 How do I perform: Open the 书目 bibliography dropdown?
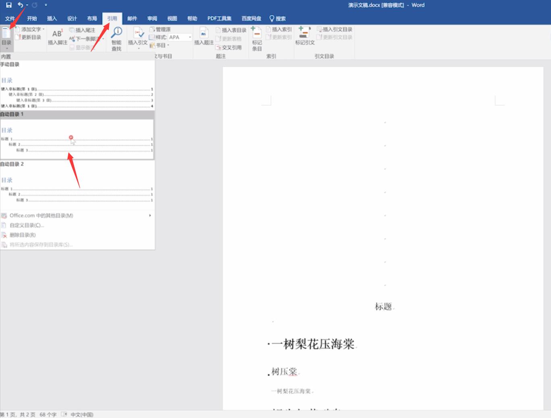tap(159, 45)
